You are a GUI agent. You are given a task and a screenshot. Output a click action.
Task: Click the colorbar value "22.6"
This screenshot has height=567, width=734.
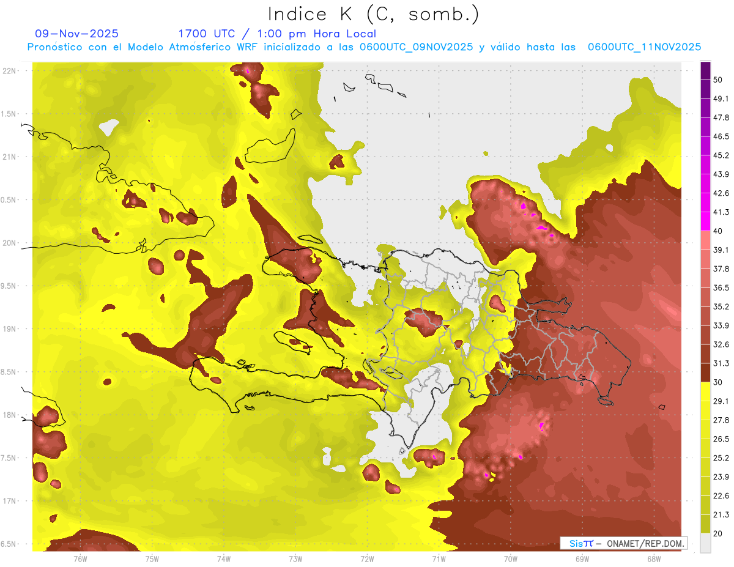721,496
